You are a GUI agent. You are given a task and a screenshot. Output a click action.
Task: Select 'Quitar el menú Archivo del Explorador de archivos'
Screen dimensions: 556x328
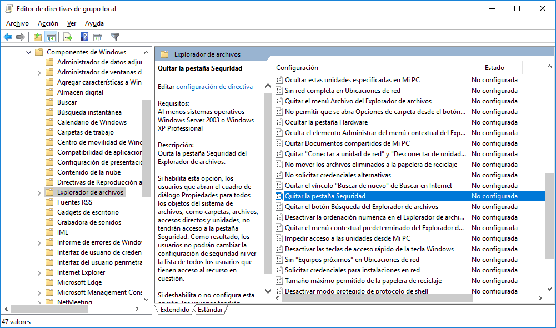[x=358, y=101]
